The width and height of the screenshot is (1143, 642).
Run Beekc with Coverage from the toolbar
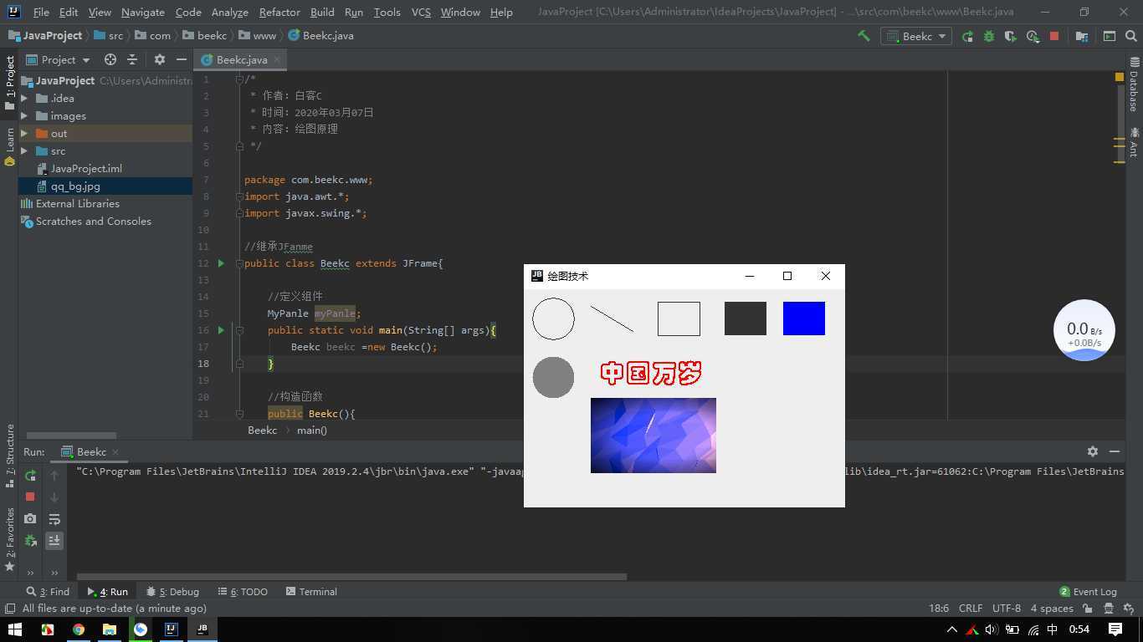tap(1011, 36)
